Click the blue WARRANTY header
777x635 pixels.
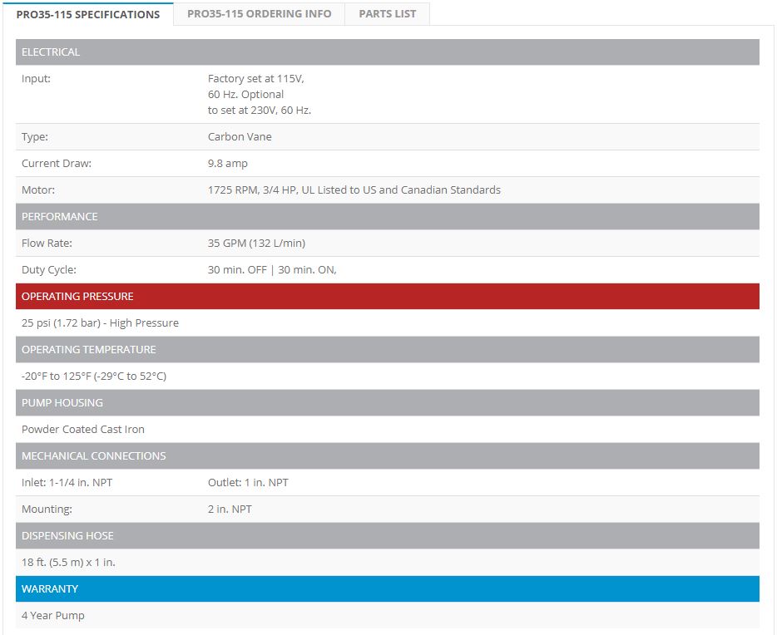pos(388,589)
